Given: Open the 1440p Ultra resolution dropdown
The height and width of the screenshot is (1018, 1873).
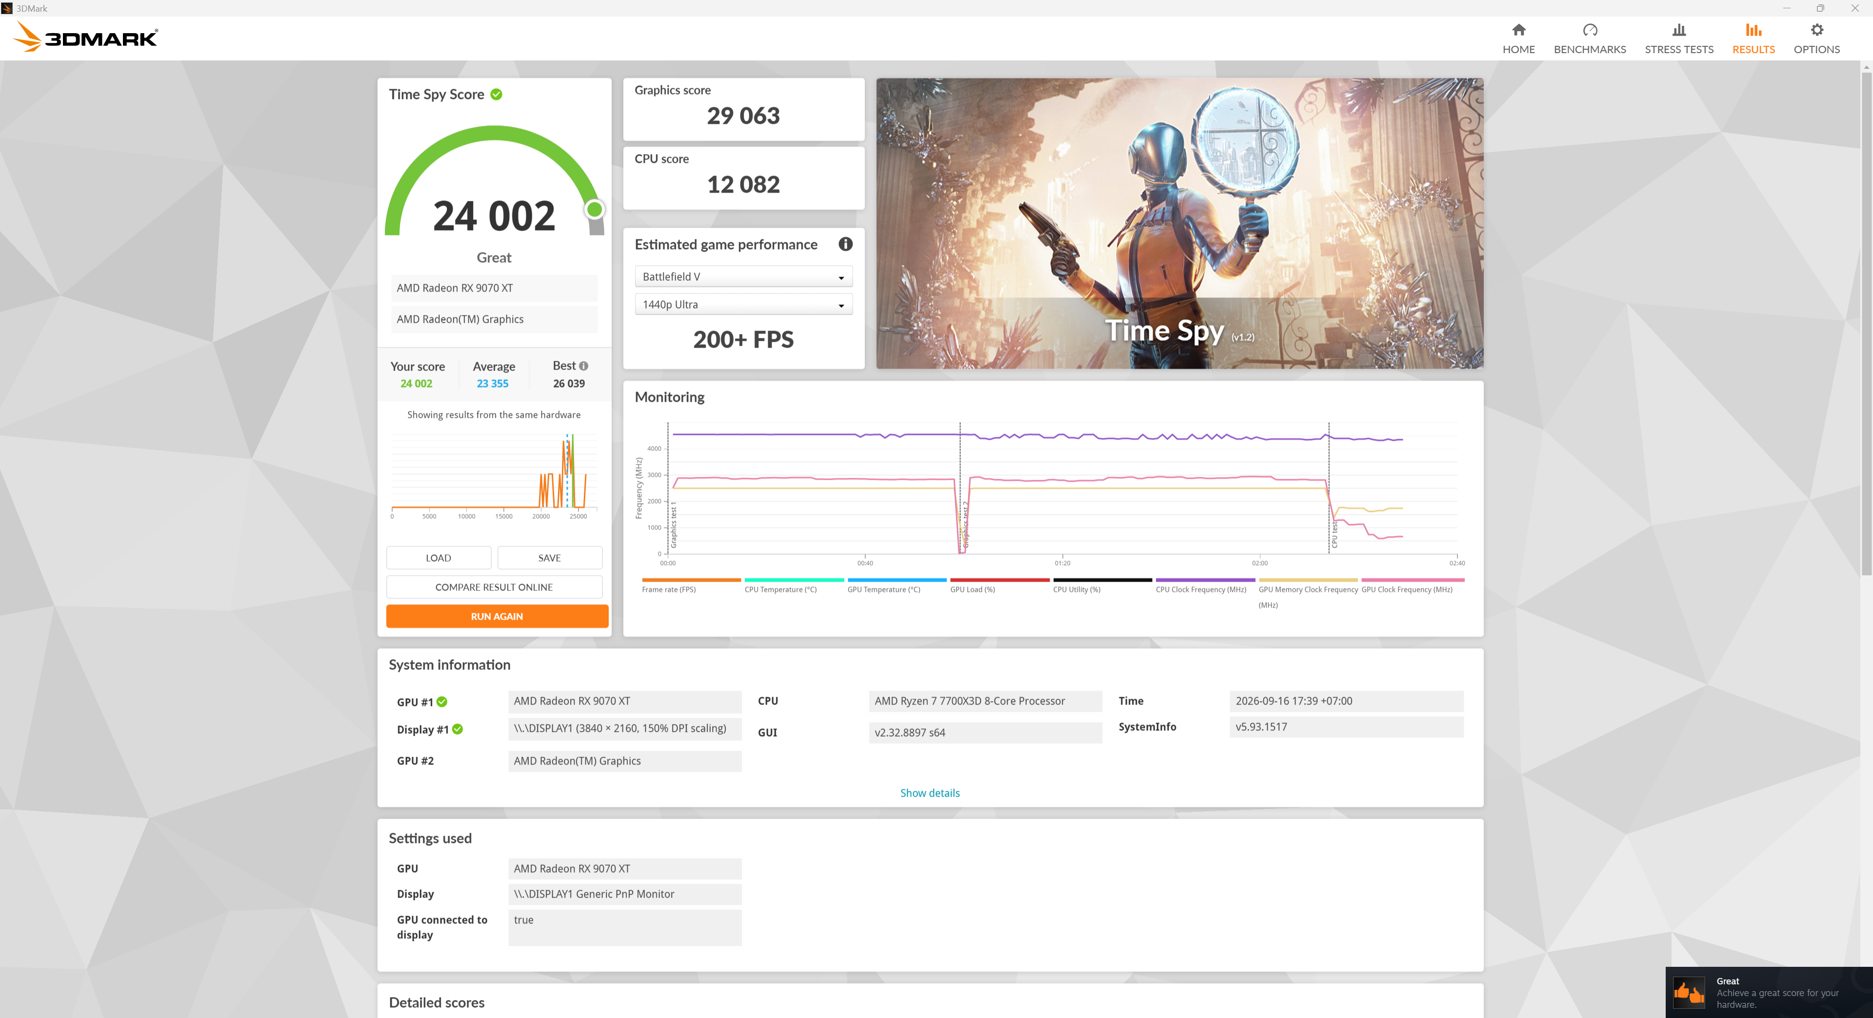Looking at the screenshot, I should 743,304.
